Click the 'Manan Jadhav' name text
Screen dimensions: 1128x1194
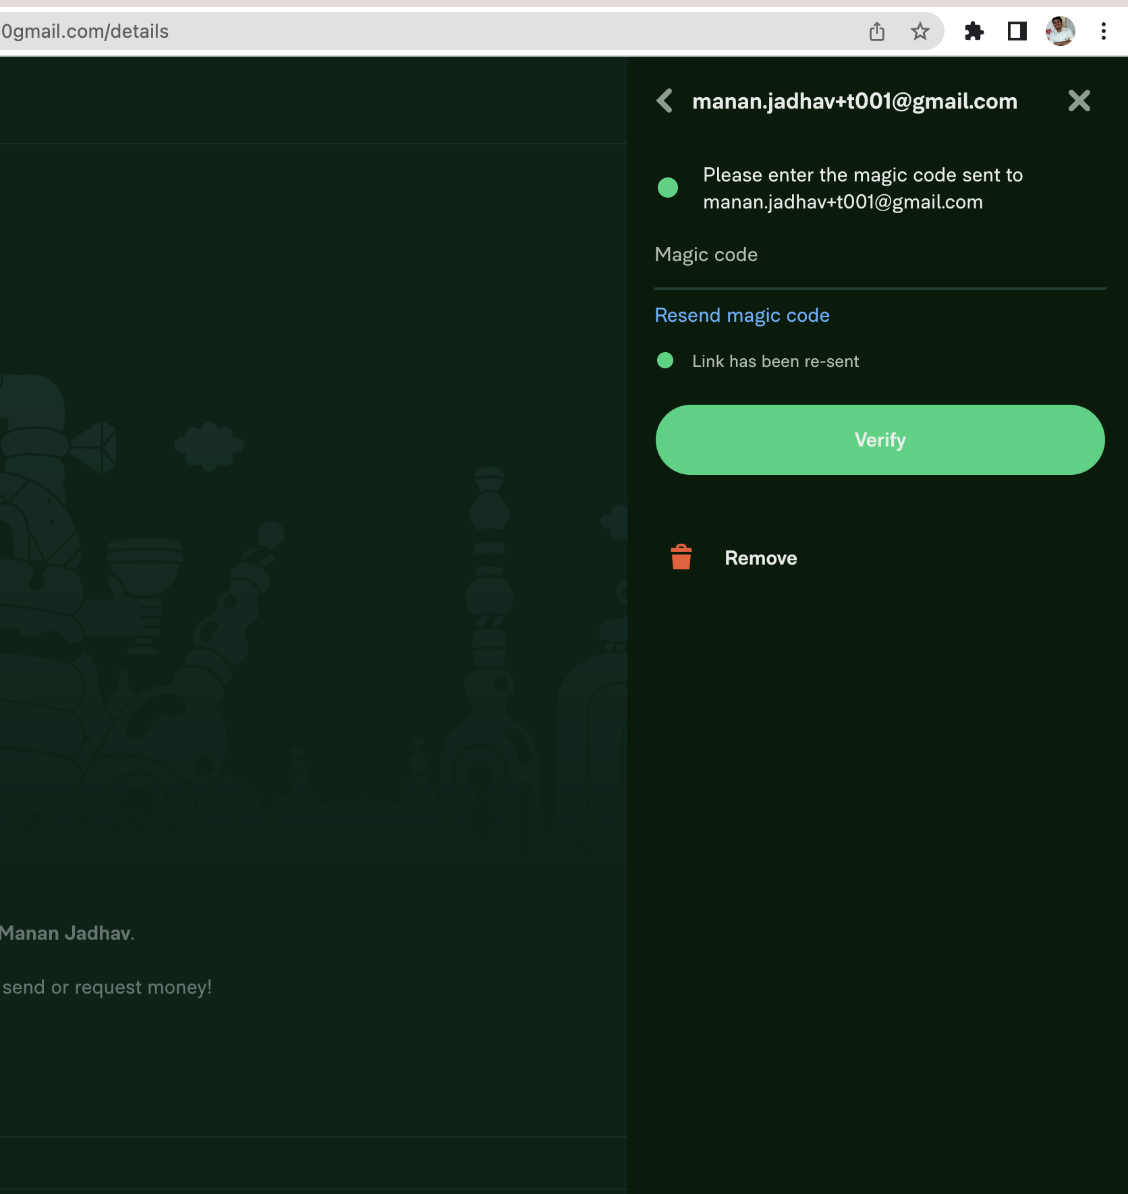pos(65,933)
